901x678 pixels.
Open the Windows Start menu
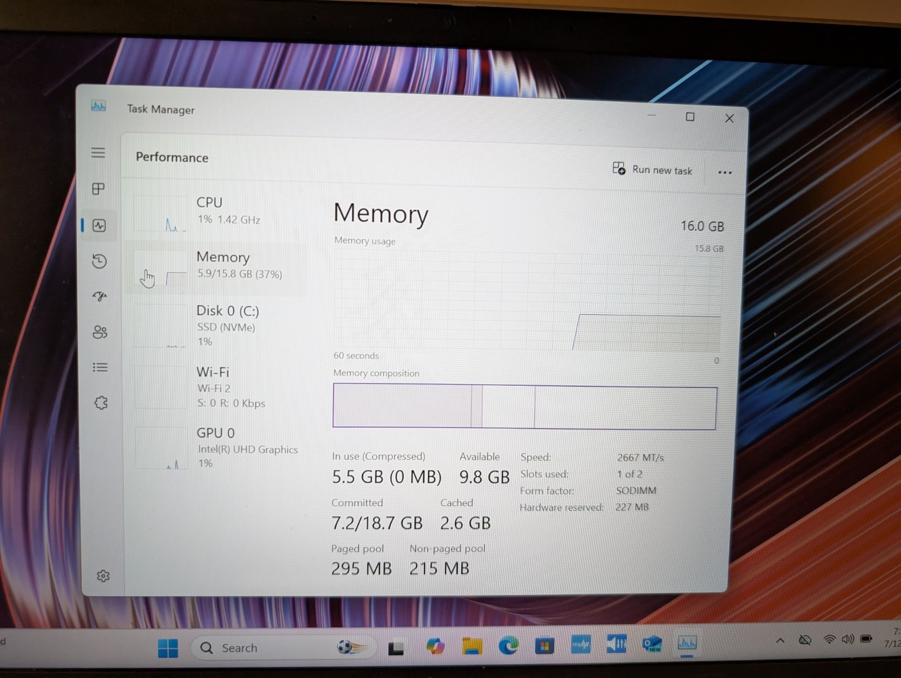[168, 648]
